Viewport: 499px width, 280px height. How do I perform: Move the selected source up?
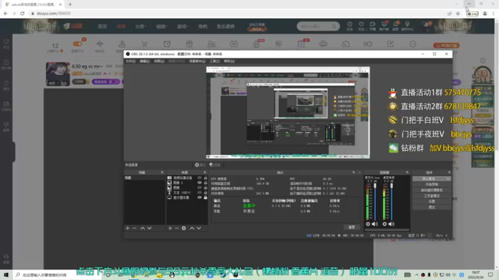[x=192, y=228]
